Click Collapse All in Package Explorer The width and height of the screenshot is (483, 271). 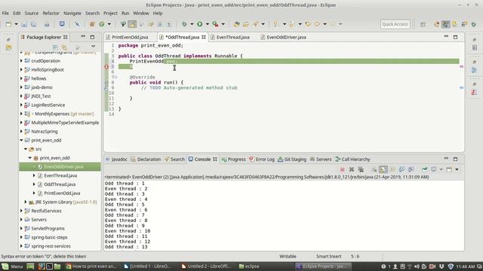pos(55,47)
